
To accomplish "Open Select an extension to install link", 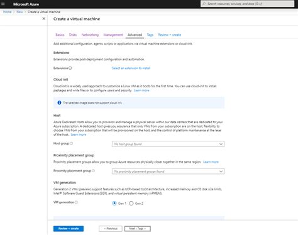I will [x=131, y=68].
